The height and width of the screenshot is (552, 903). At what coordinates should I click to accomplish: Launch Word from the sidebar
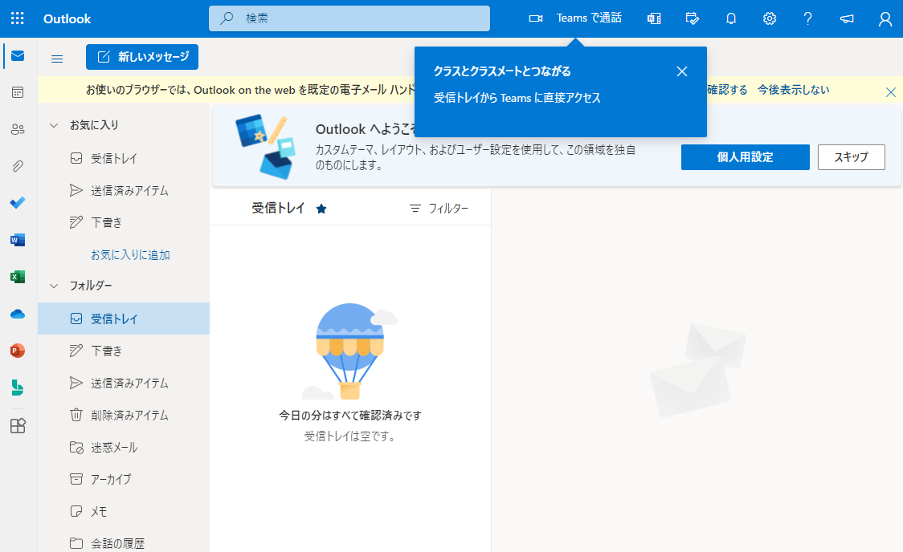tap(18, 240)
